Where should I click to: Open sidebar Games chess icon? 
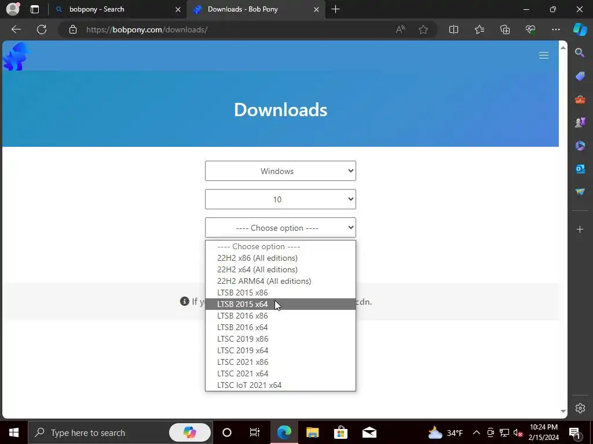tap(580, 123)
